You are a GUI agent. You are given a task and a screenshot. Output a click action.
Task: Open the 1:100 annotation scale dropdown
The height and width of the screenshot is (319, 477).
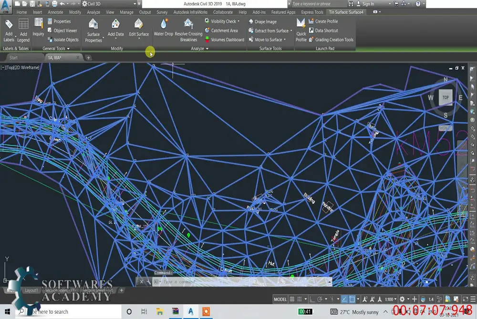(391, 299)
